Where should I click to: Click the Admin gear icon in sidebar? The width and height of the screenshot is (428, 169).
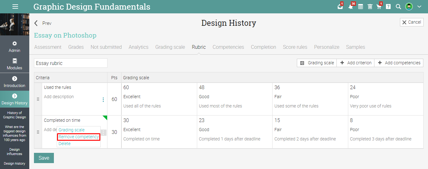15,44
